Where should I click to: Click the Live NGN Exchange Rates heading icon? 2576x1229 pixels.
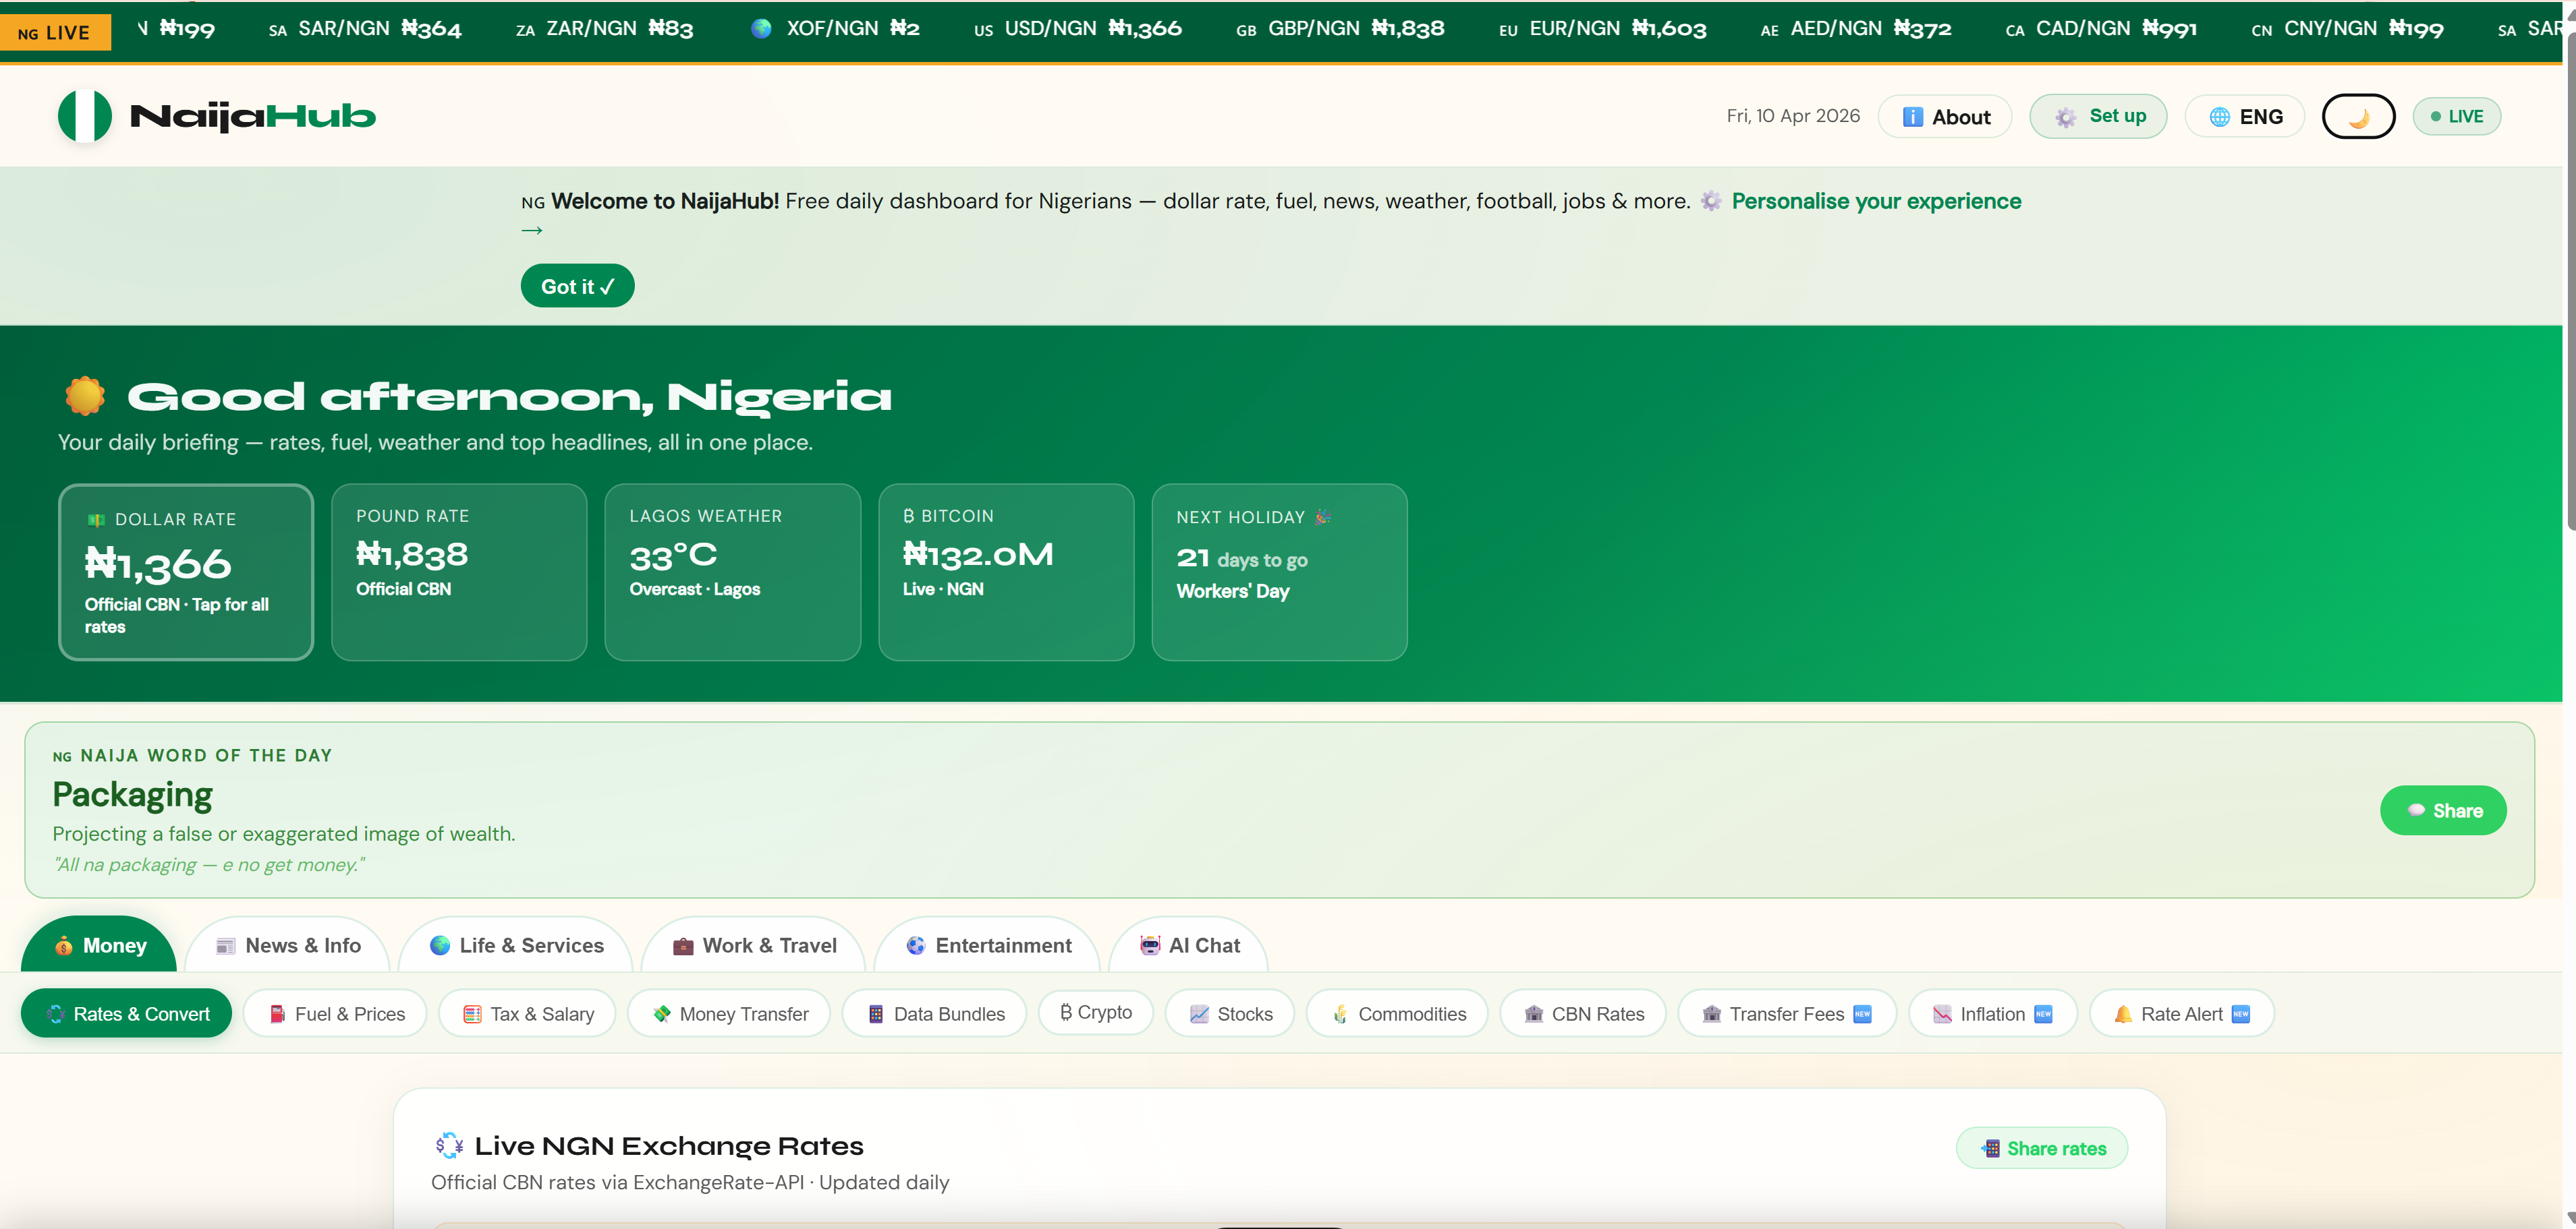tap(449, 1145)
